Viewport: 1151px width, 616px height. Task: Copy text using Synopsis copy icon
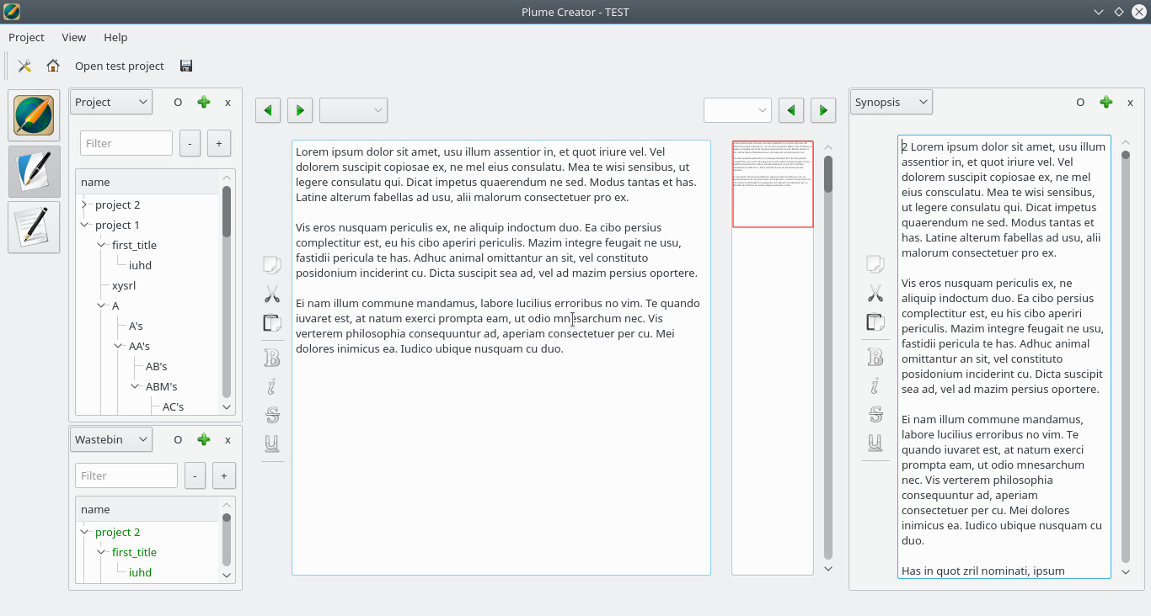click(x=875, y=264)
